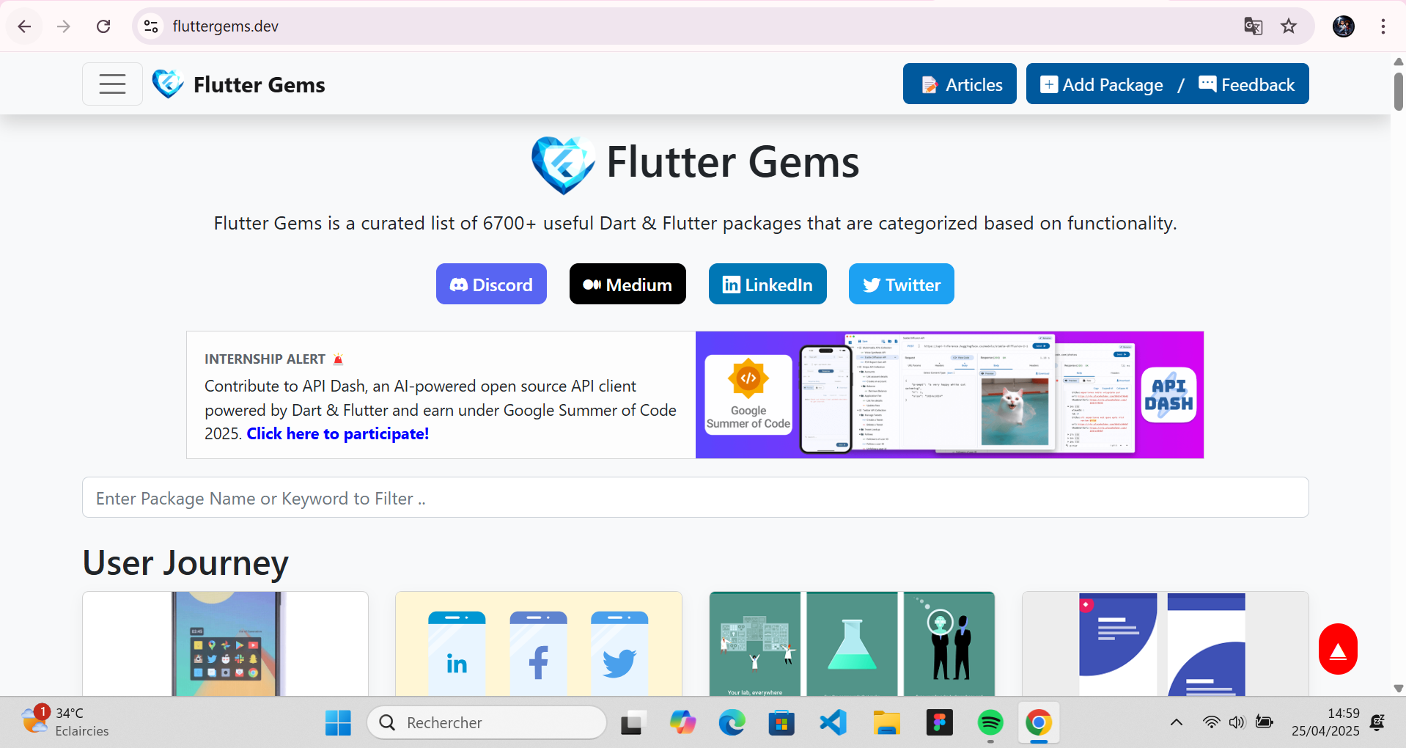
Task: Click the API Dash banner image
Action: pyautogui.click(x=949, y=395)
